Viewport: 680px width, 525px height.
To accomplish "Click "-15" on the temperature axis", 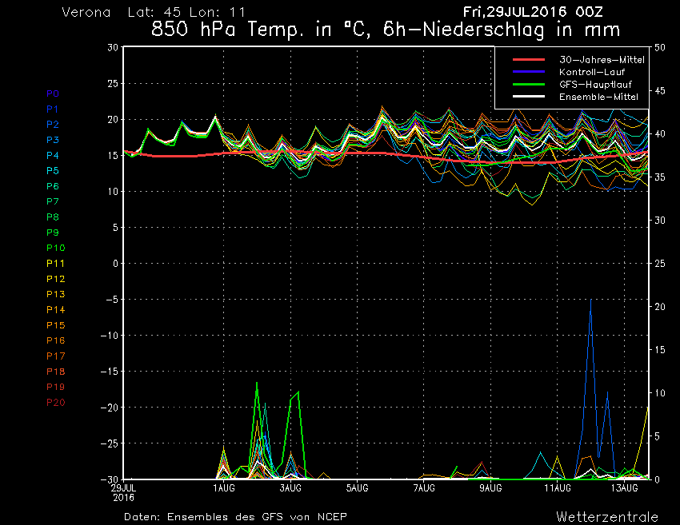I will (110, 372).
